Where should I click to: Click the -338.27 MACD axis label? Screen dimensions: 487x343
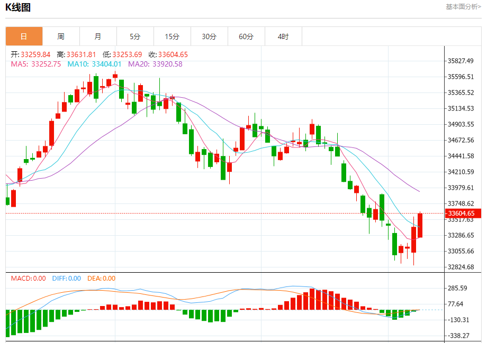coord(458,336)
